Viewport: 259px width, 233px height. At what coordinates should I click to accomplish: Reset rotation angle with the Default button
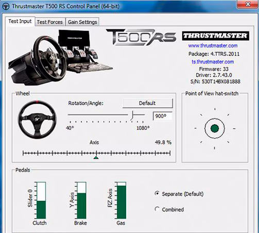147,103
